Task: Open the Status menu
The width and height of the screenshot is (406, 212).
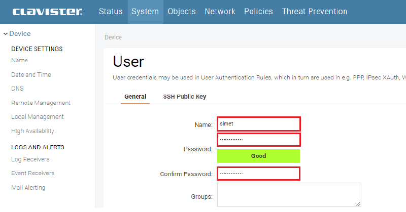Action: (110, 12)
